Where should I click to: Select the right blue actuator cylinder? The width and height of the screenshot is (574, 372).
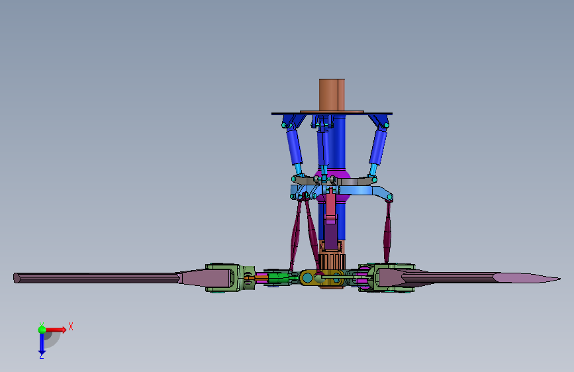(378, 146)
